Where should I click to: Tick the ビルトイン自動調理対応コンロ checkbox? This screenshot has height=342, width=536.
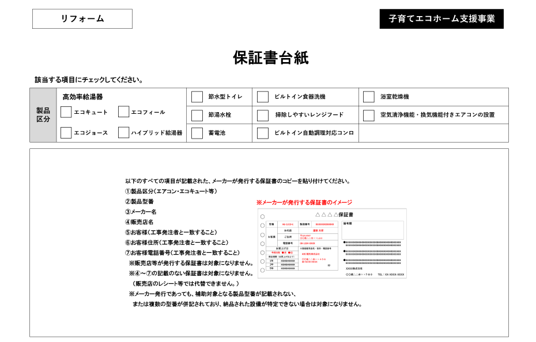pyautogui.click(x=263, y=133)
